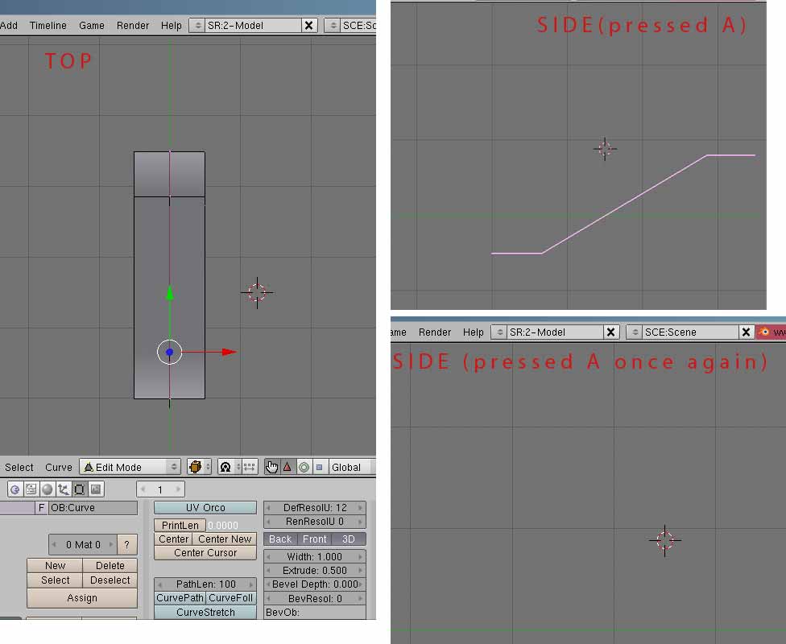Toggle the Back curve fill button
The image size is (786, 644).
point(280,539)
